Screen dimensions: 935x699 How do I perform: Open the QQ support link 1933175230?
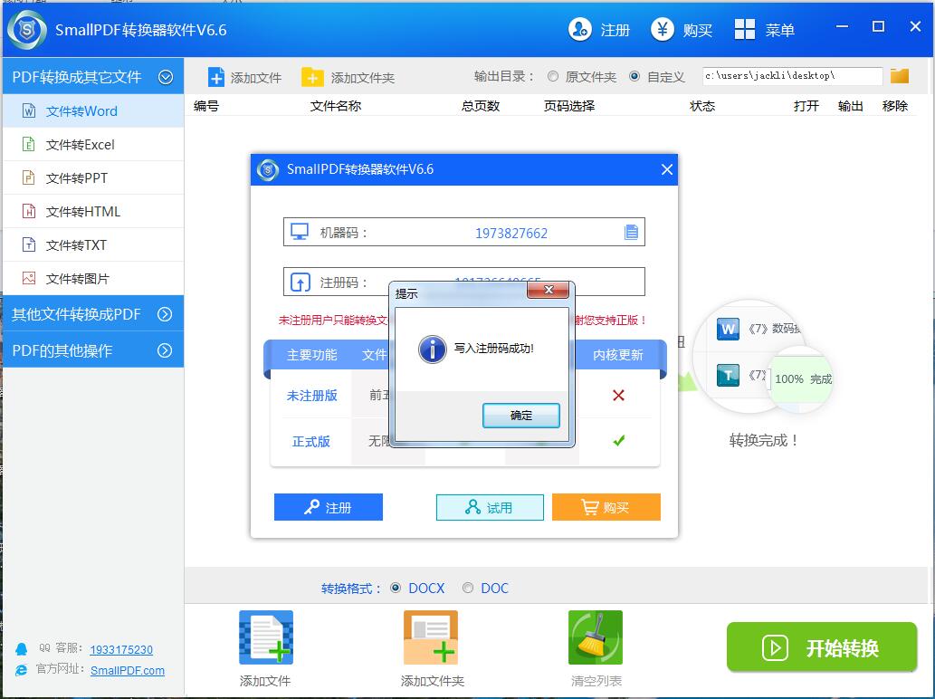click(121, 649)
